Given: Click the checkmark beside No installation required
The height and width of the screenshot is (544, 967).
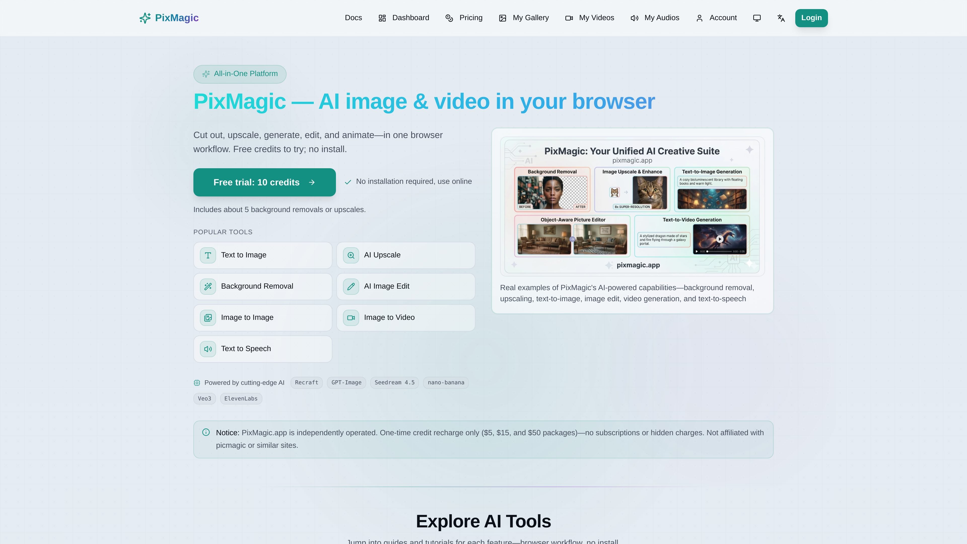Looking at the screenshot, I should [348, 182].
